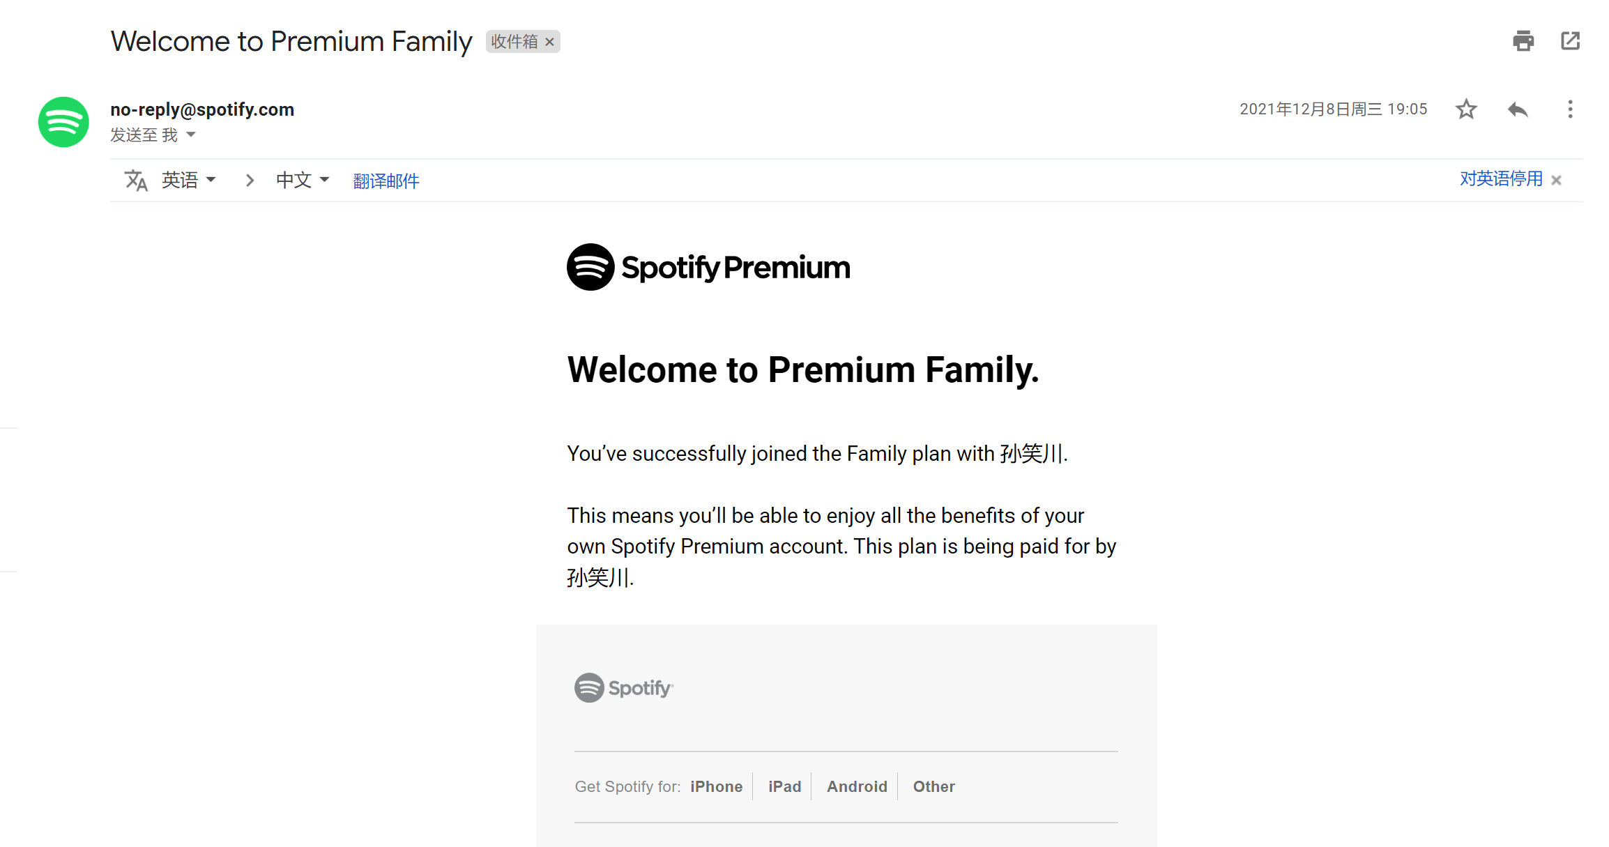Image resolution: width=1609 pixels, height=847 pixels.
Task: Open the iPad download link
Action: point(784,786)
